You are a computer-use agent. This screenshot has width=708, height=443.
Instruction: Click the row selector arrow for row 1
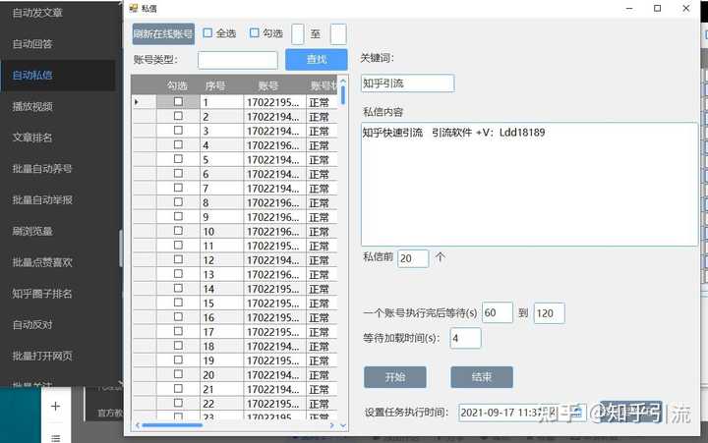point(137,102)
